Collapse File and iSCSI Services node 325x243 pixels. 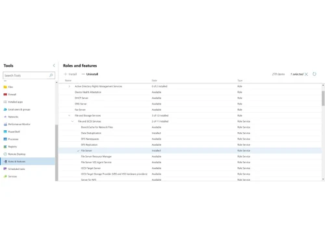point(73,121)
